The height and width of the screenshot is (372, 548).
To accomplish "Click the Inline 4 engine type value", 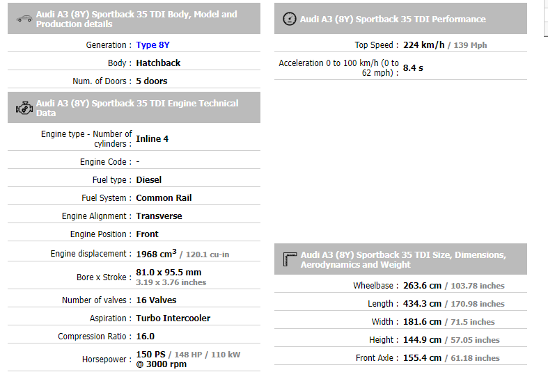I will coord(152,139).
